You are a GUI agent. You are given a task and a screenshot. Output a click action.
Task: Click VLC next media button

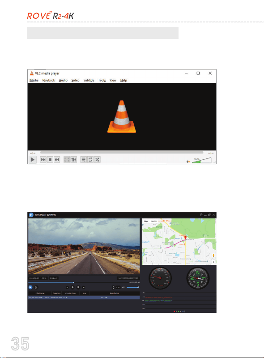(x=57, y=160)
